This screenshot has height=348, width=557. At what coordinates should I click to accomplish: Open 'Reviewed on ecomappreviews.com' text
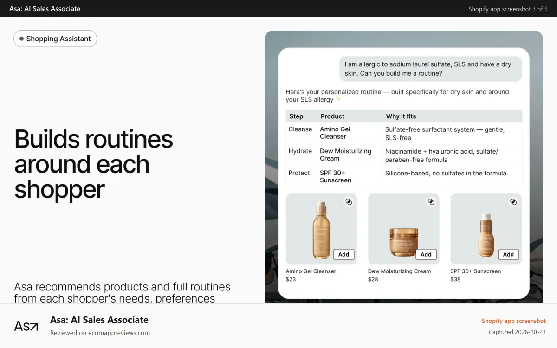coord(100,333)
